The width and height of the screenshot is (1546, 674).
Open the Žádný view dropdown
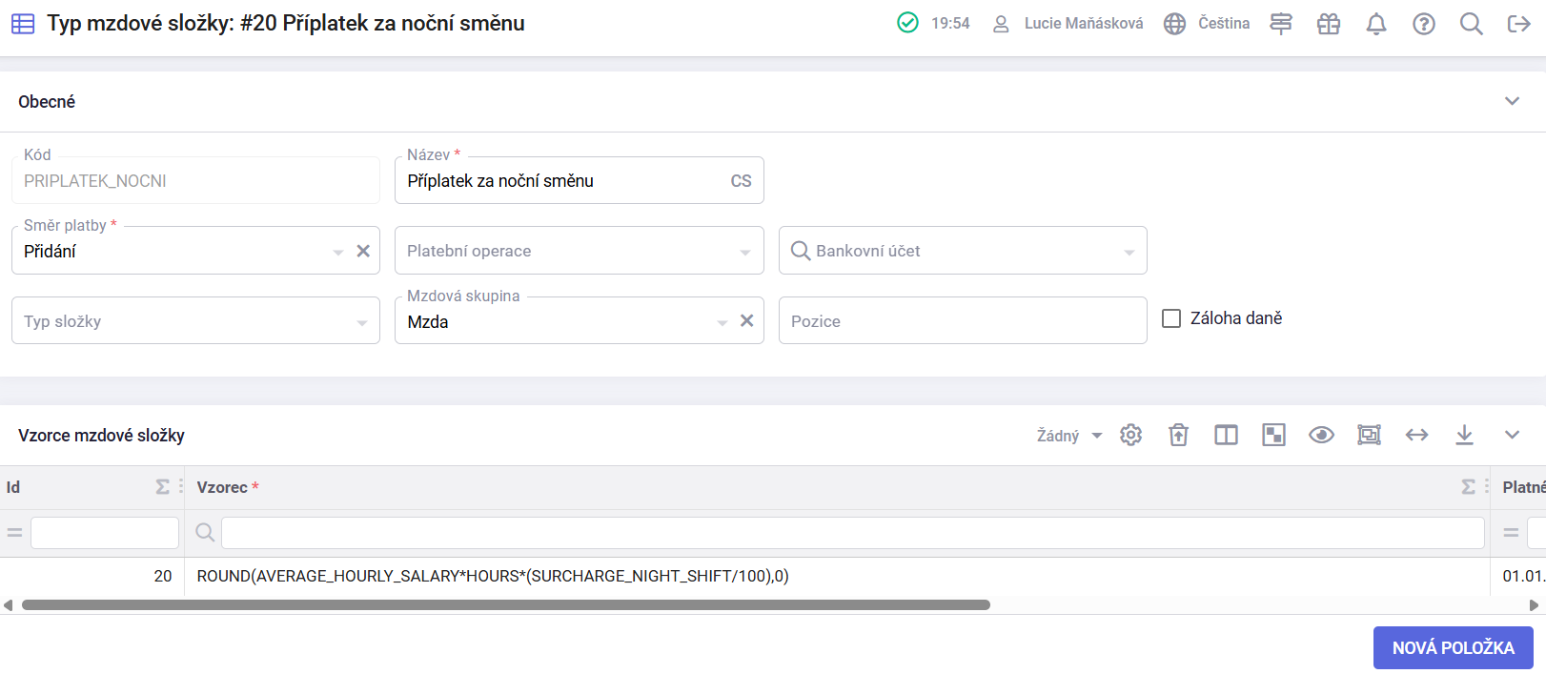tap(1069, 436)
